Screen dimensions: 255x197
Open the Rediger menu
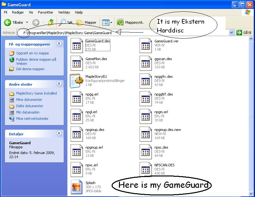pyautogui.click(x=18, y=12)
